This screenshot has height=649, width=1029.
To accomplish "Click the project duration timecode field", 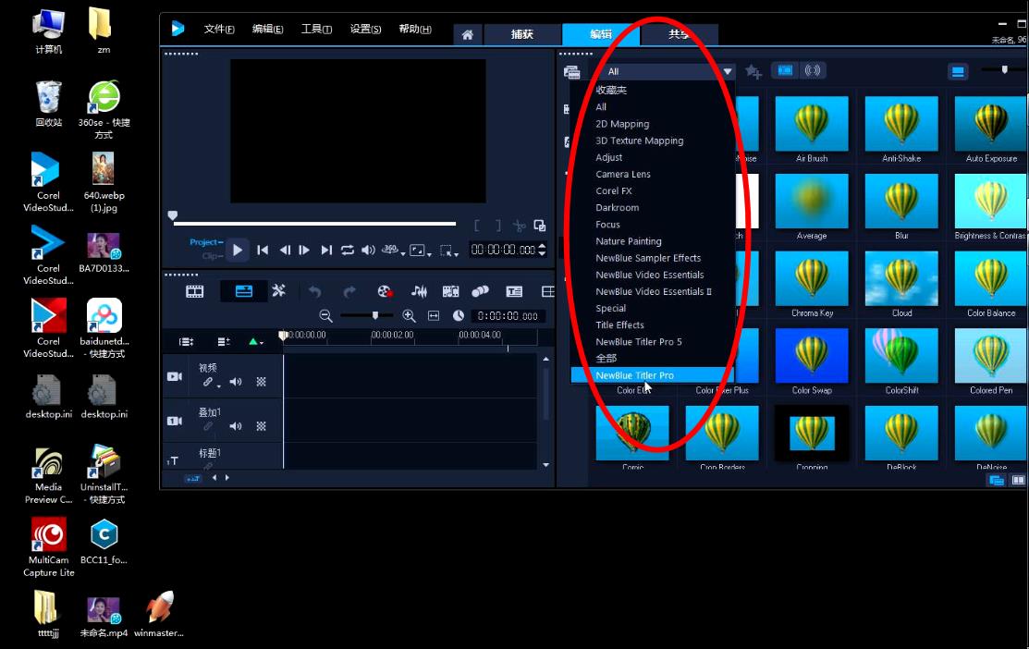I will [x=508, y=316].
